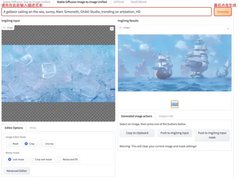Choose Crop and resize mode
The image size is (238, 178).
point(41,159)
